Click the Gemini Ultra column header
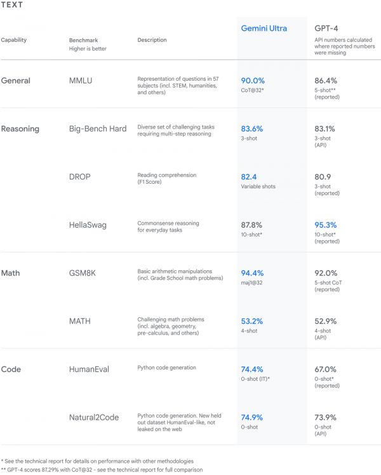The height and width of the screenshot is (475, 381). coord(264,29)
